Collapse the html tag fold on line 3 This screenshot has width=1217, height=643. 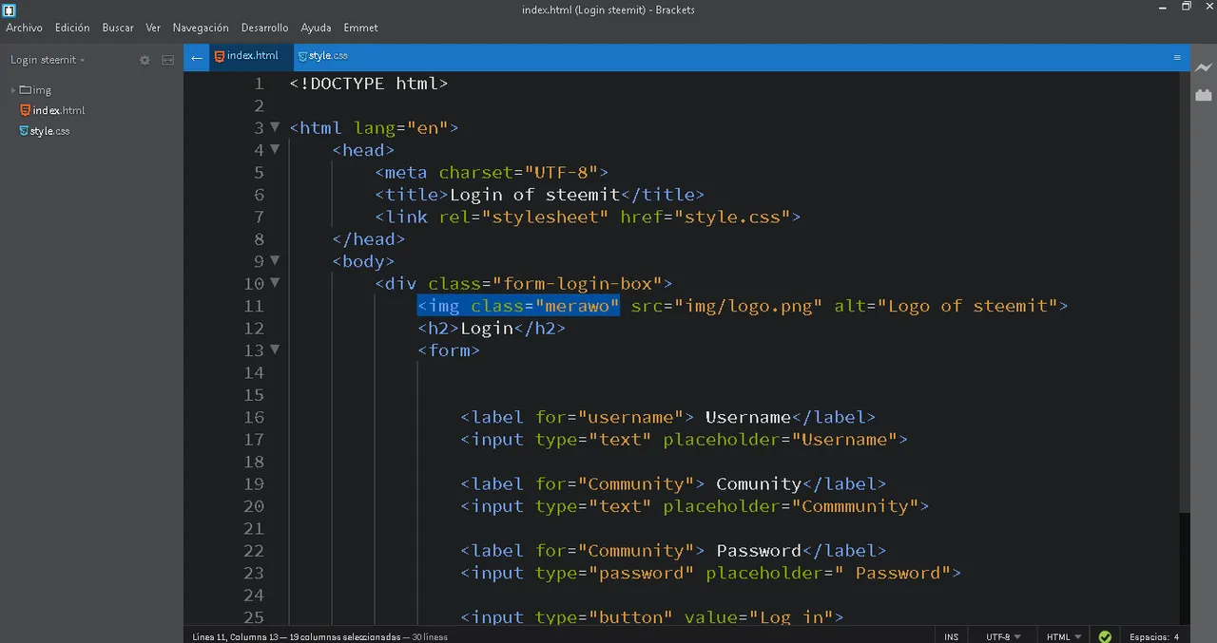click(x=275, y=127)
